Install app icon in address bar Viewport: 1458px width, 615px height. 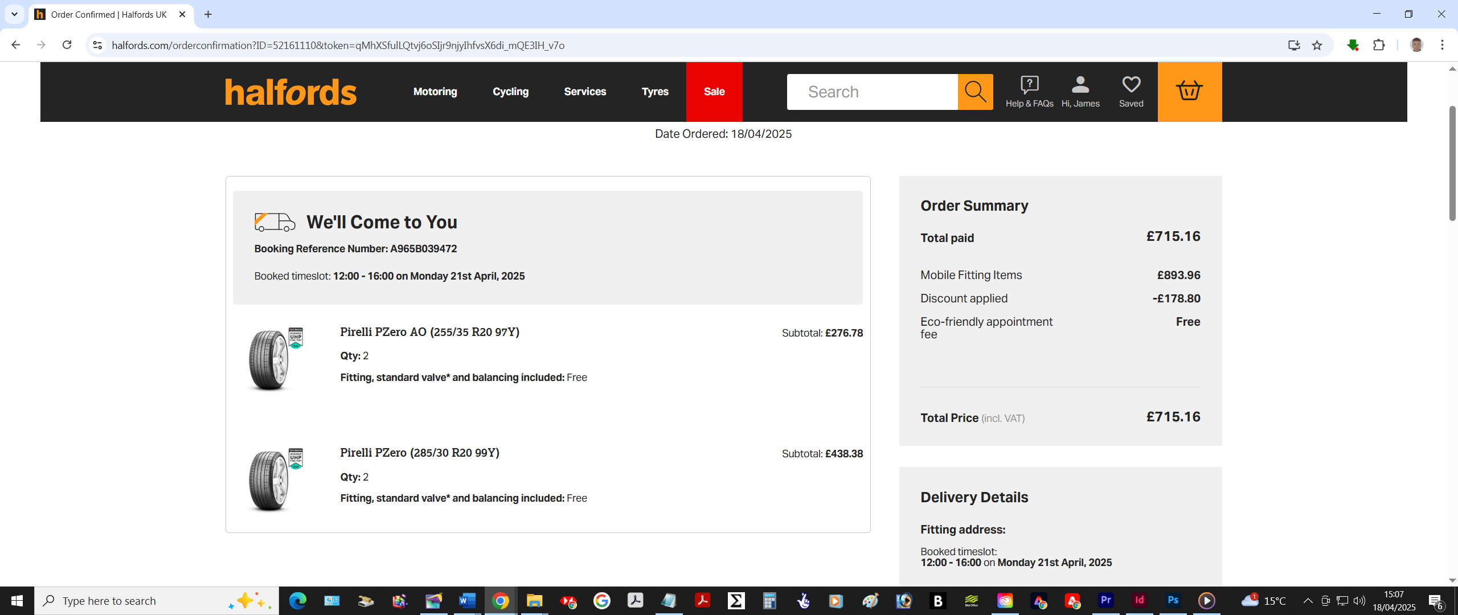(1294, 45)
